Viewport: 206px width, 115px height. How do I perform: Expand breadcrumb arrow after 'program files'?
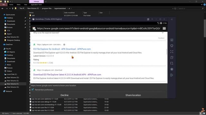click(x=53, y=9)
